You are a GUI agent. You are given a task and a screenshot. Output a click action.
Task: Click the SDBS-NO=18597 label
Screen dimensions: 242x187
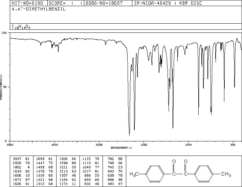coord(104,3)
